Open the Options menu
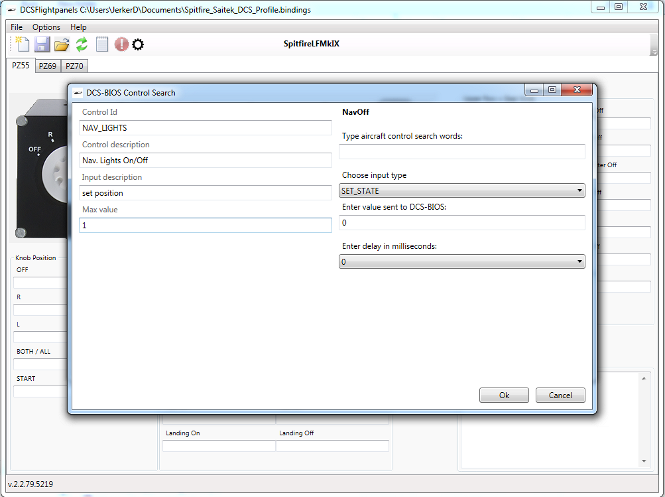Screen dimensions: 665x497 (46, 27)
